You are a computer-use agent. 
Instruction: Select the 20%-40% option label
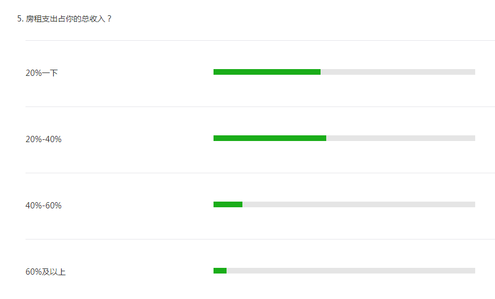(44, 139)
